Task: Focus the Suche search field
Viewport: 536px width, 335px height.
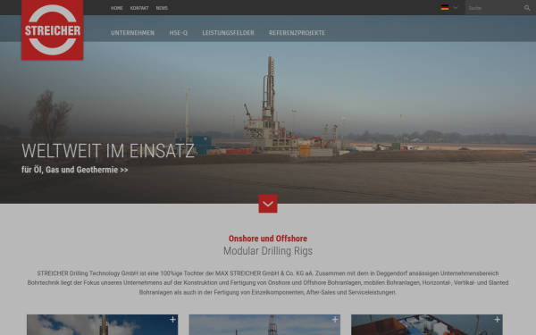Action: click(494, 7)
